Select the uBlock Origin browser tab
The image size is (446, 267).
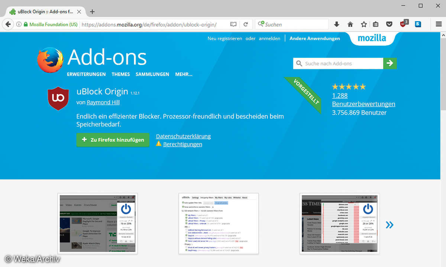[x=45, y=11]
